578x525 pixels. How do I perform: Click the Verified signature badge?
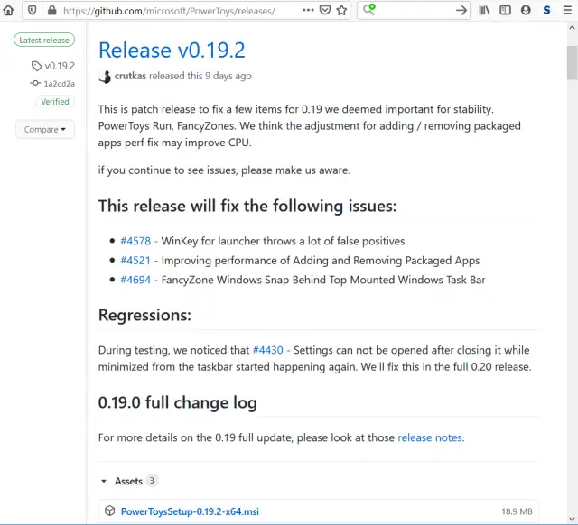pyautogui.click(x=55, y=102)
